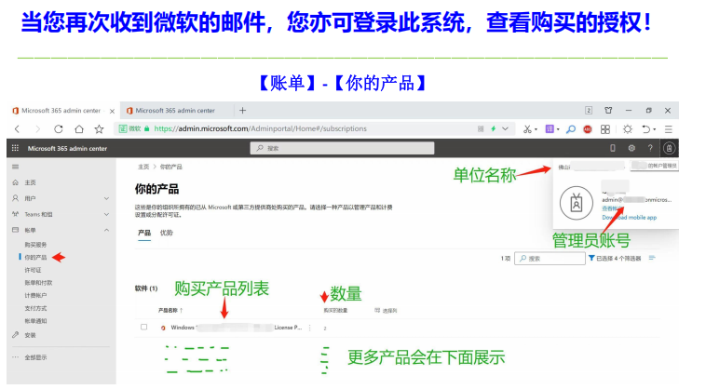
Task: Open scissors tool dropdown arrow
Action: 536,130
